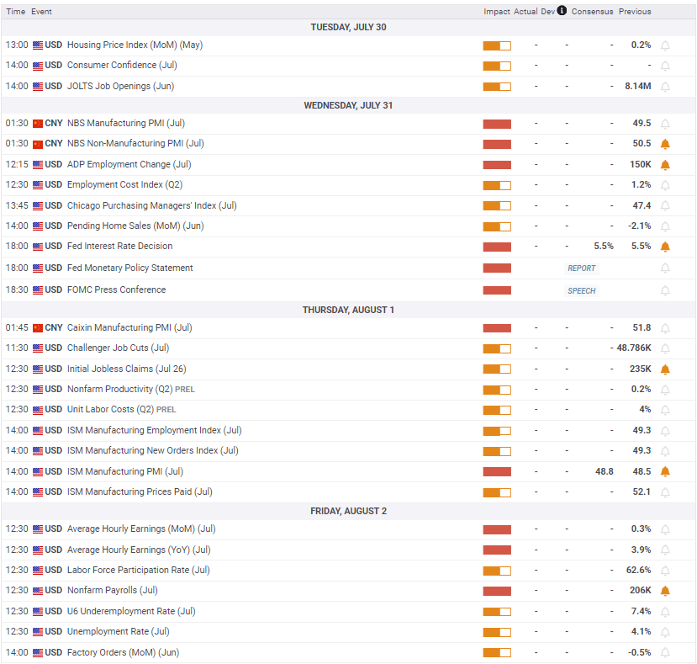Screen dimensions: 697x664
Task: Click impact bar for Chicago Purchasing Managers' Index
Action: 497,206
